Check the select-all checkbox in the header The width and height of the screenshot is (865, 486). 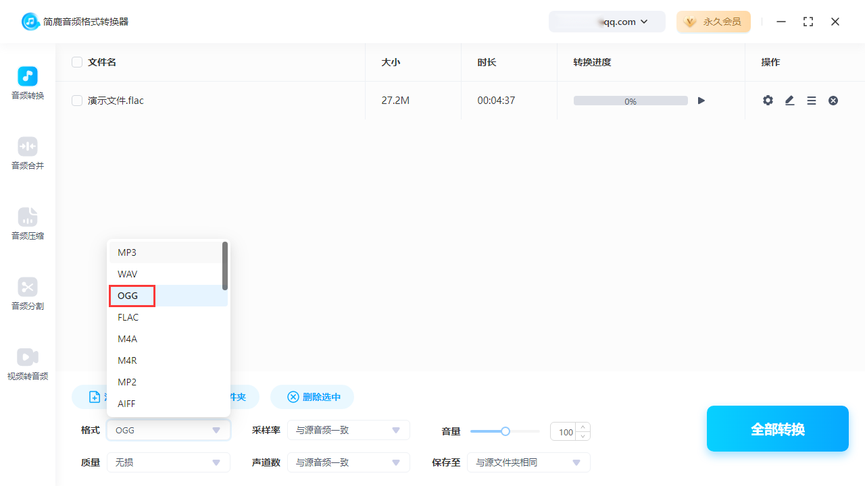coord(77,61)
